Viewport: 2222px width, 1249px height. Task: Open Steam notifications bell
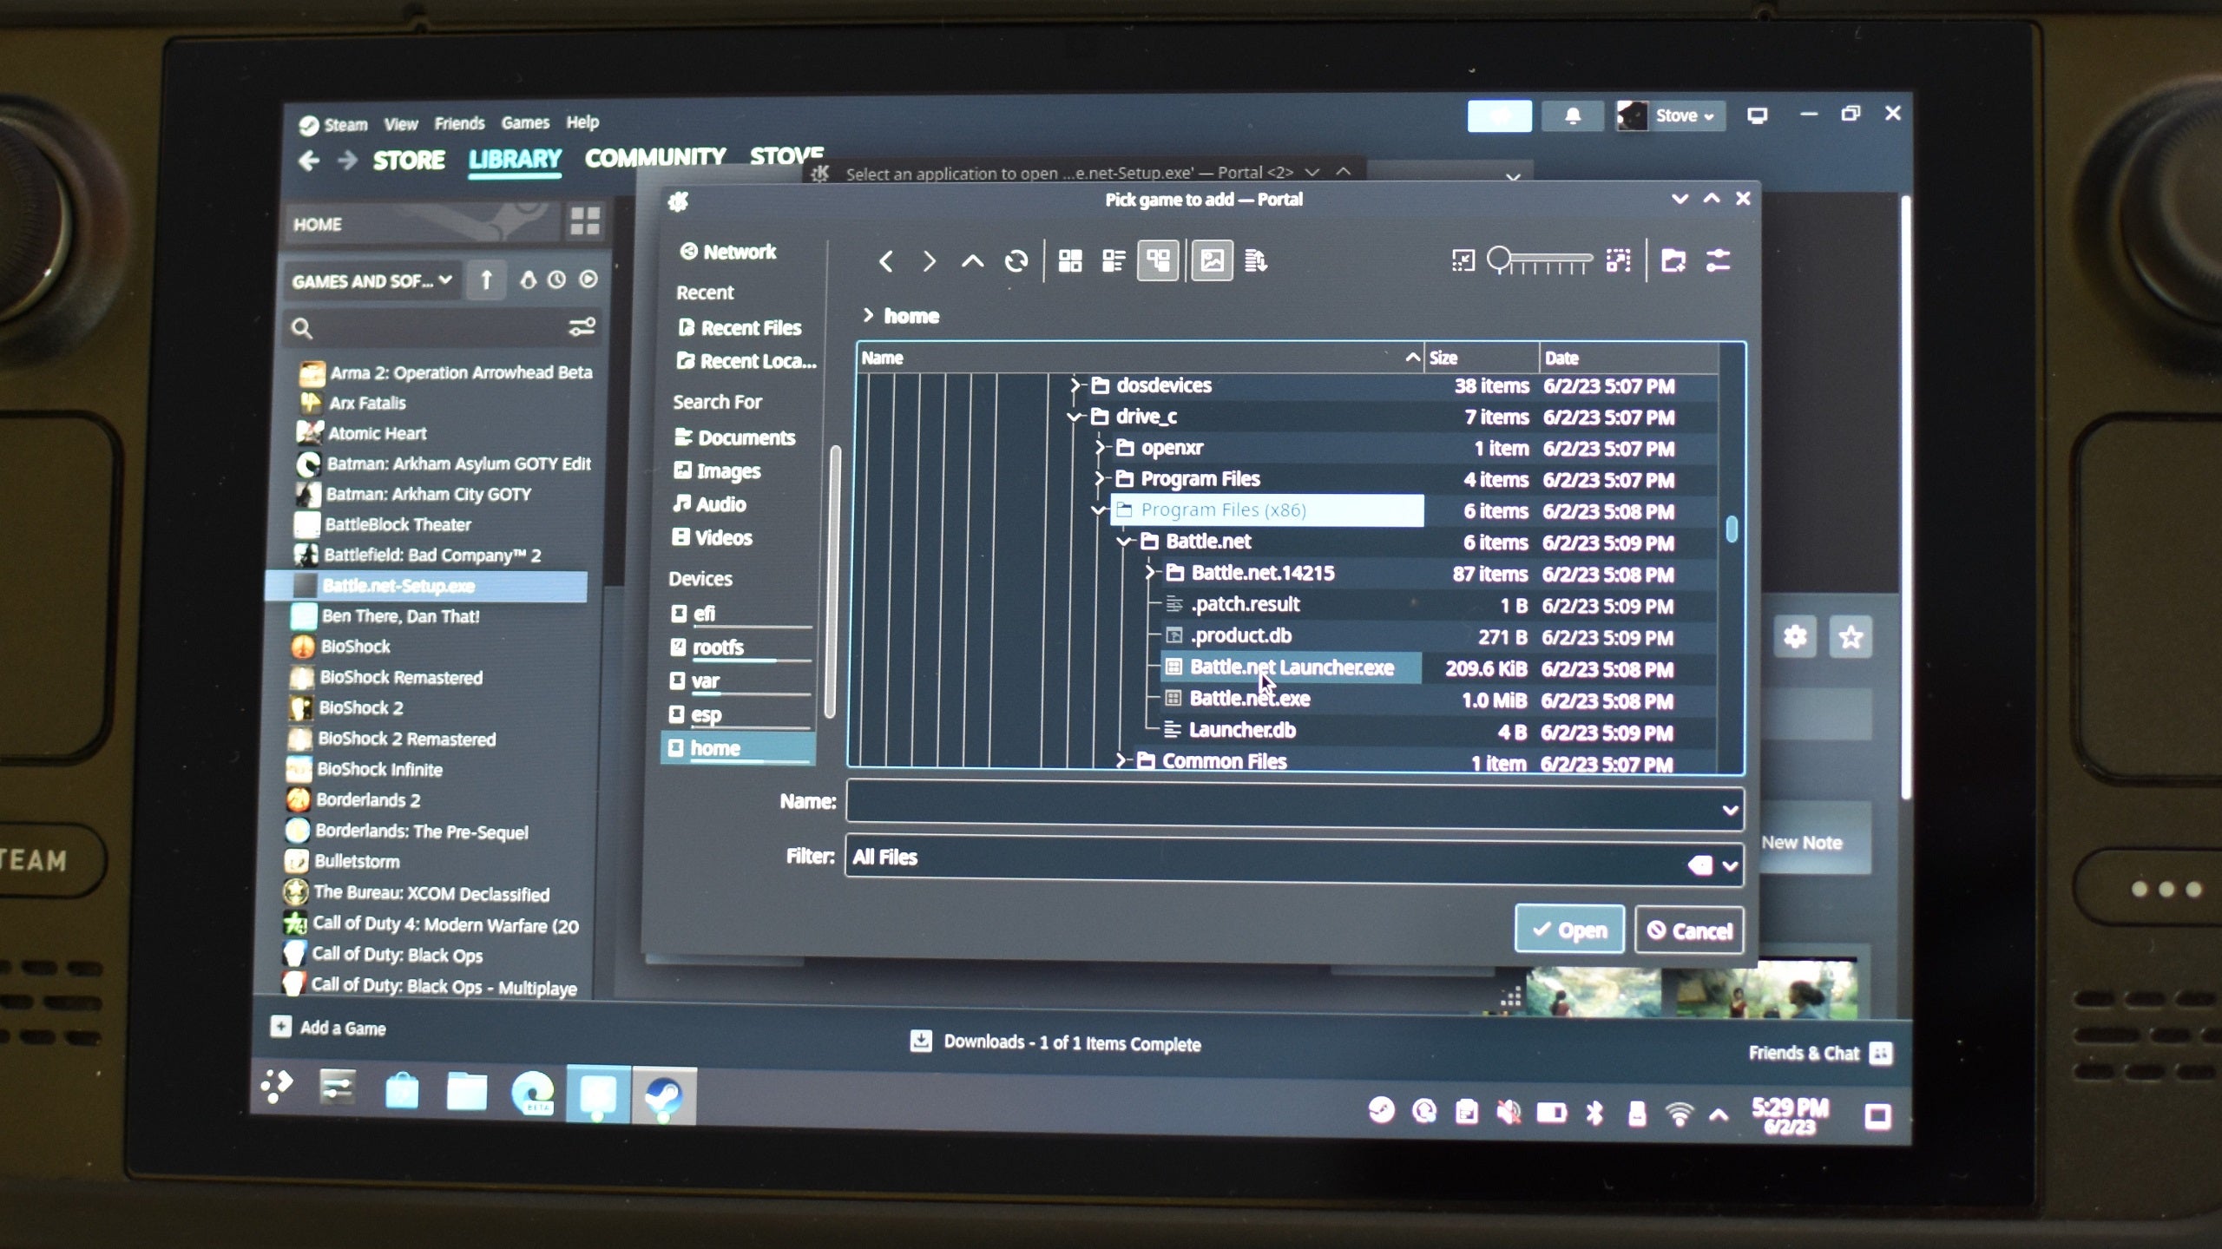(1572, 116)
